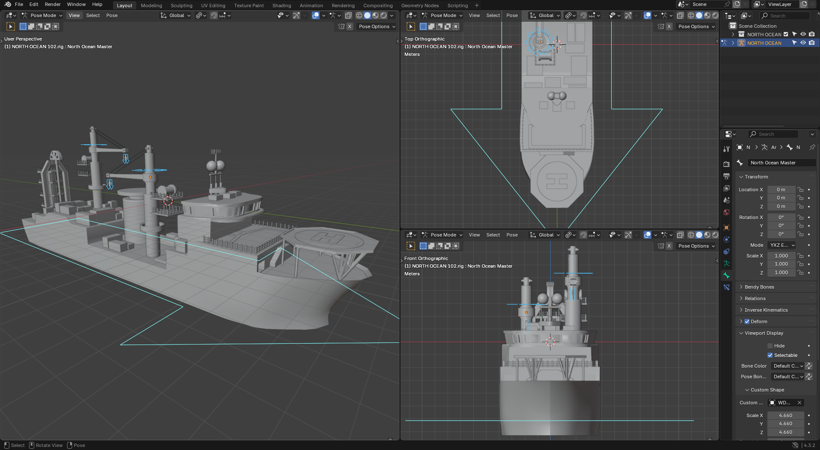Open the Render menu
The height and width of the screenshot is (450, 820).
click(53, 4)
